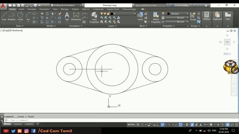Click the layer 0 black color swatch

pyautogui.click(x=112, y=14)
